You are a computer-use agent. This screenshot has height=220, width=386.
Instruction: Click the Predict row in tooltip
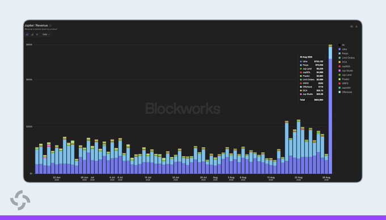(312, 76)
